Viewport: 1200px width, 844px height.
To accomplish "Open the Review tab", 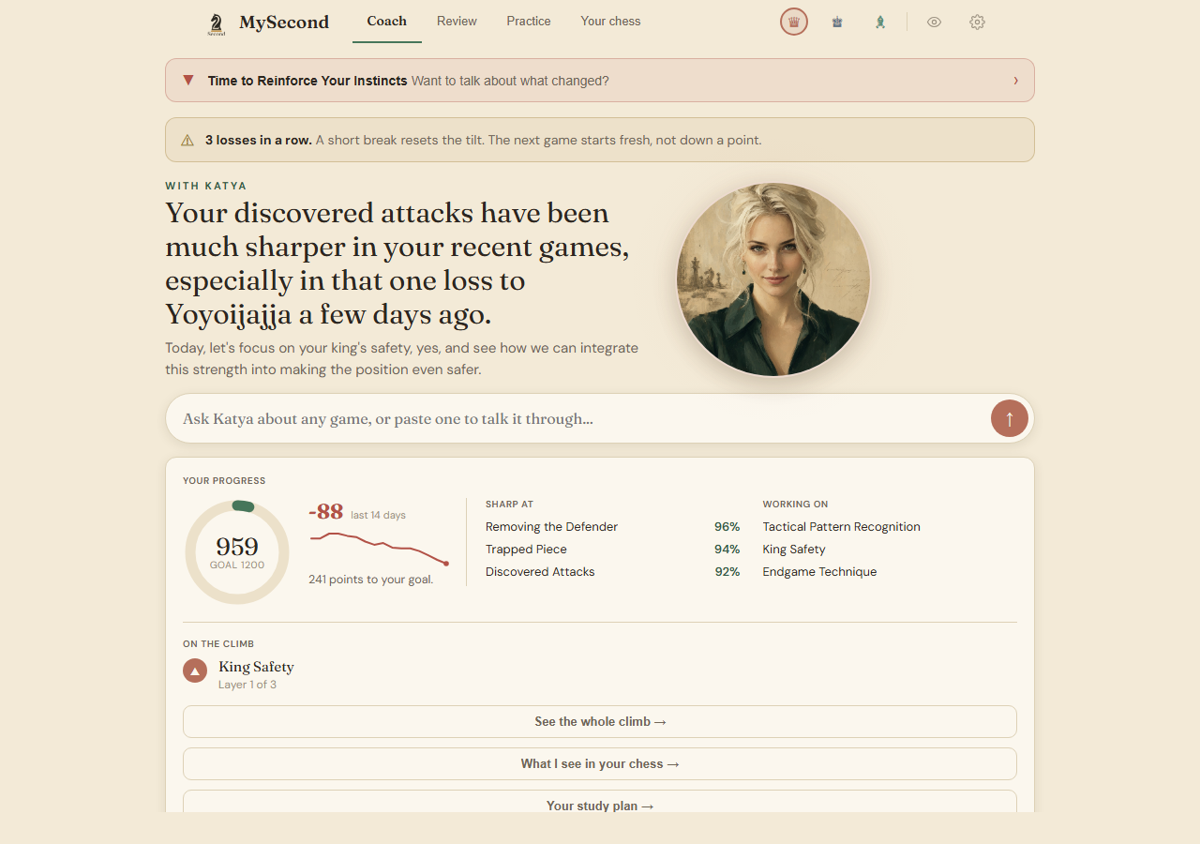I will coord(457,22).
